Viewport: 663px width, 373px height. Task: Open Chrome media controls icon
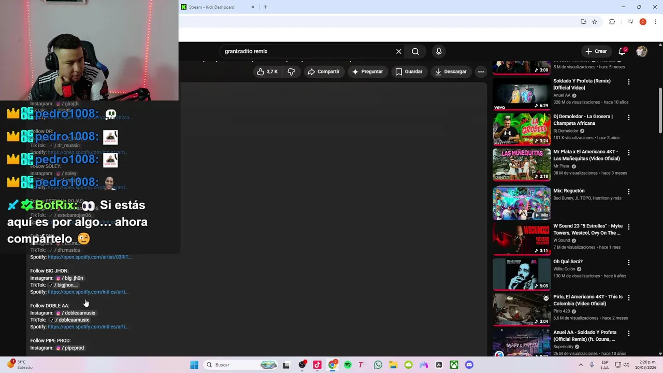[x=630, y=22]
